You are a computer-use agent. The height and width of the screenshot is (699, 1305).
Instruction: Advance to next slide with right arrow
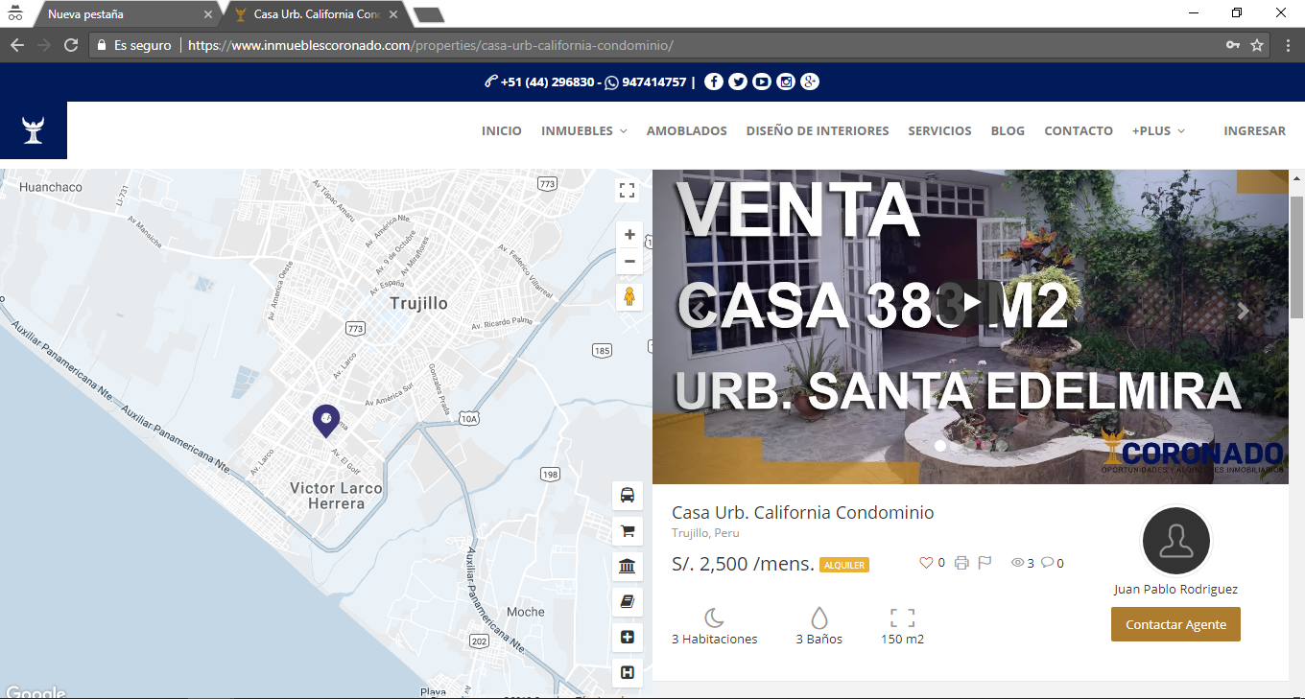click(x=1244, y=311)
